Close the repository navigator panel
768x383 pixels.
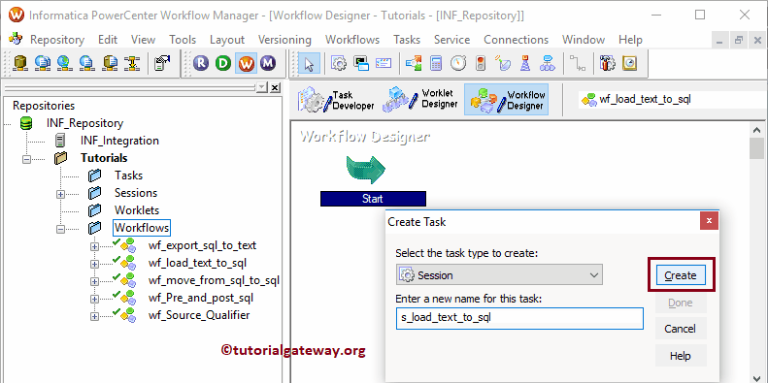pyautogui.click(x=275, y=87)
